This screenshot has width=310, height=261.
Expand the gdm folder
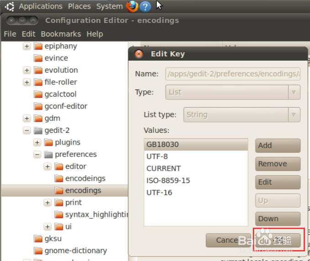click(x=27, y=118)
